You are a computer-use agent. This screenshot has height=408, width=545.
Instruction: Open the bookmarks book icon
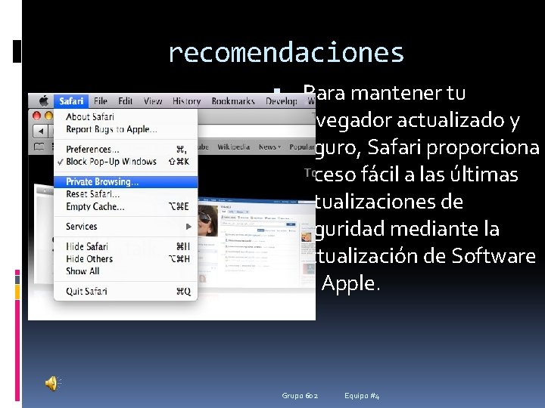click(39, 147)
